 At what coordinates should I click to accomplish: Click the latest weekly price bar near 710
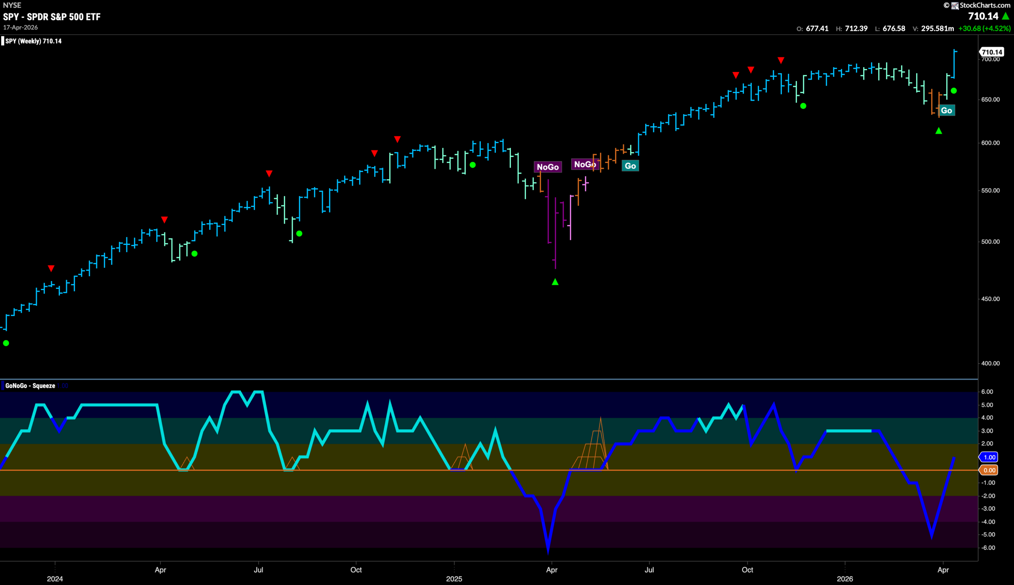pyautogui.click(x=954, y=64)
